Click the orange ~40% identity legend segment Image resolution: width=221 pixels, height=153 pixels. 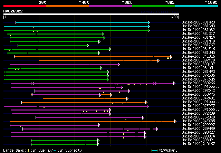click(68, 6)
